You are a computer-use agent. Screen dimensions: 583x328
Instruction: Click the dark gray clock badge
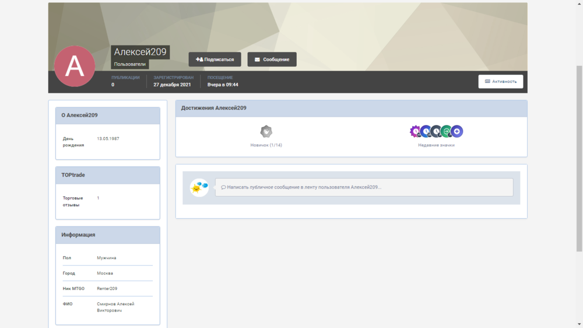(x=436, y=131)
